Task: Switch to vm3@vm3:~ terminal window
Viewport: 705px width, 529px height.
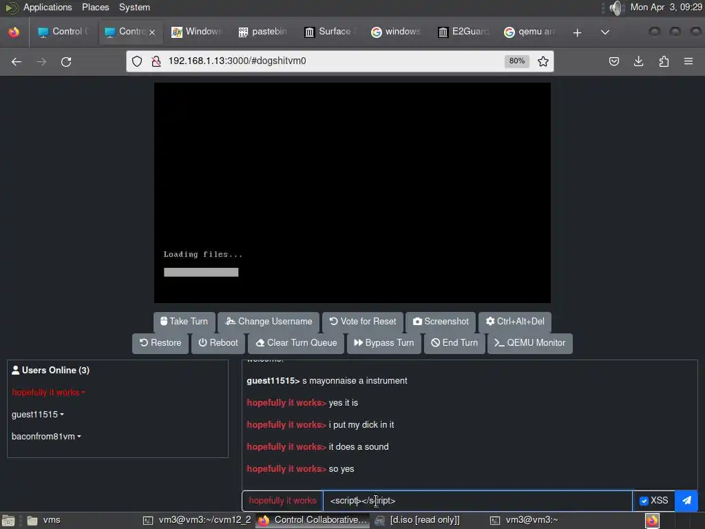Action: (525, 521)
